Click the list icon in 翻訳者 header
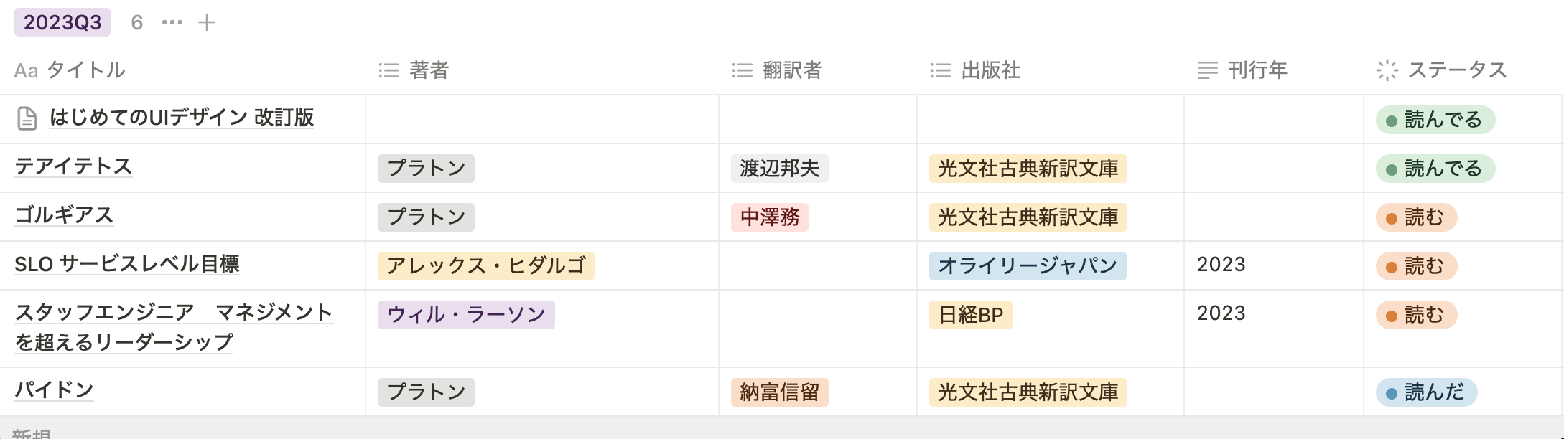This screenshot has width=1564, height=439. pos(743,70)
